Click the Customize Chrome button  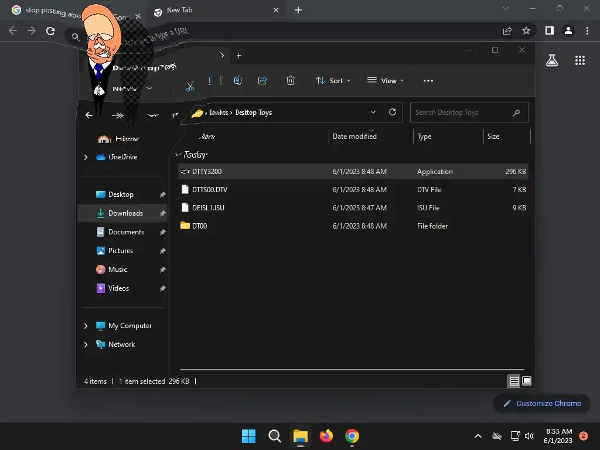point(542,403)
